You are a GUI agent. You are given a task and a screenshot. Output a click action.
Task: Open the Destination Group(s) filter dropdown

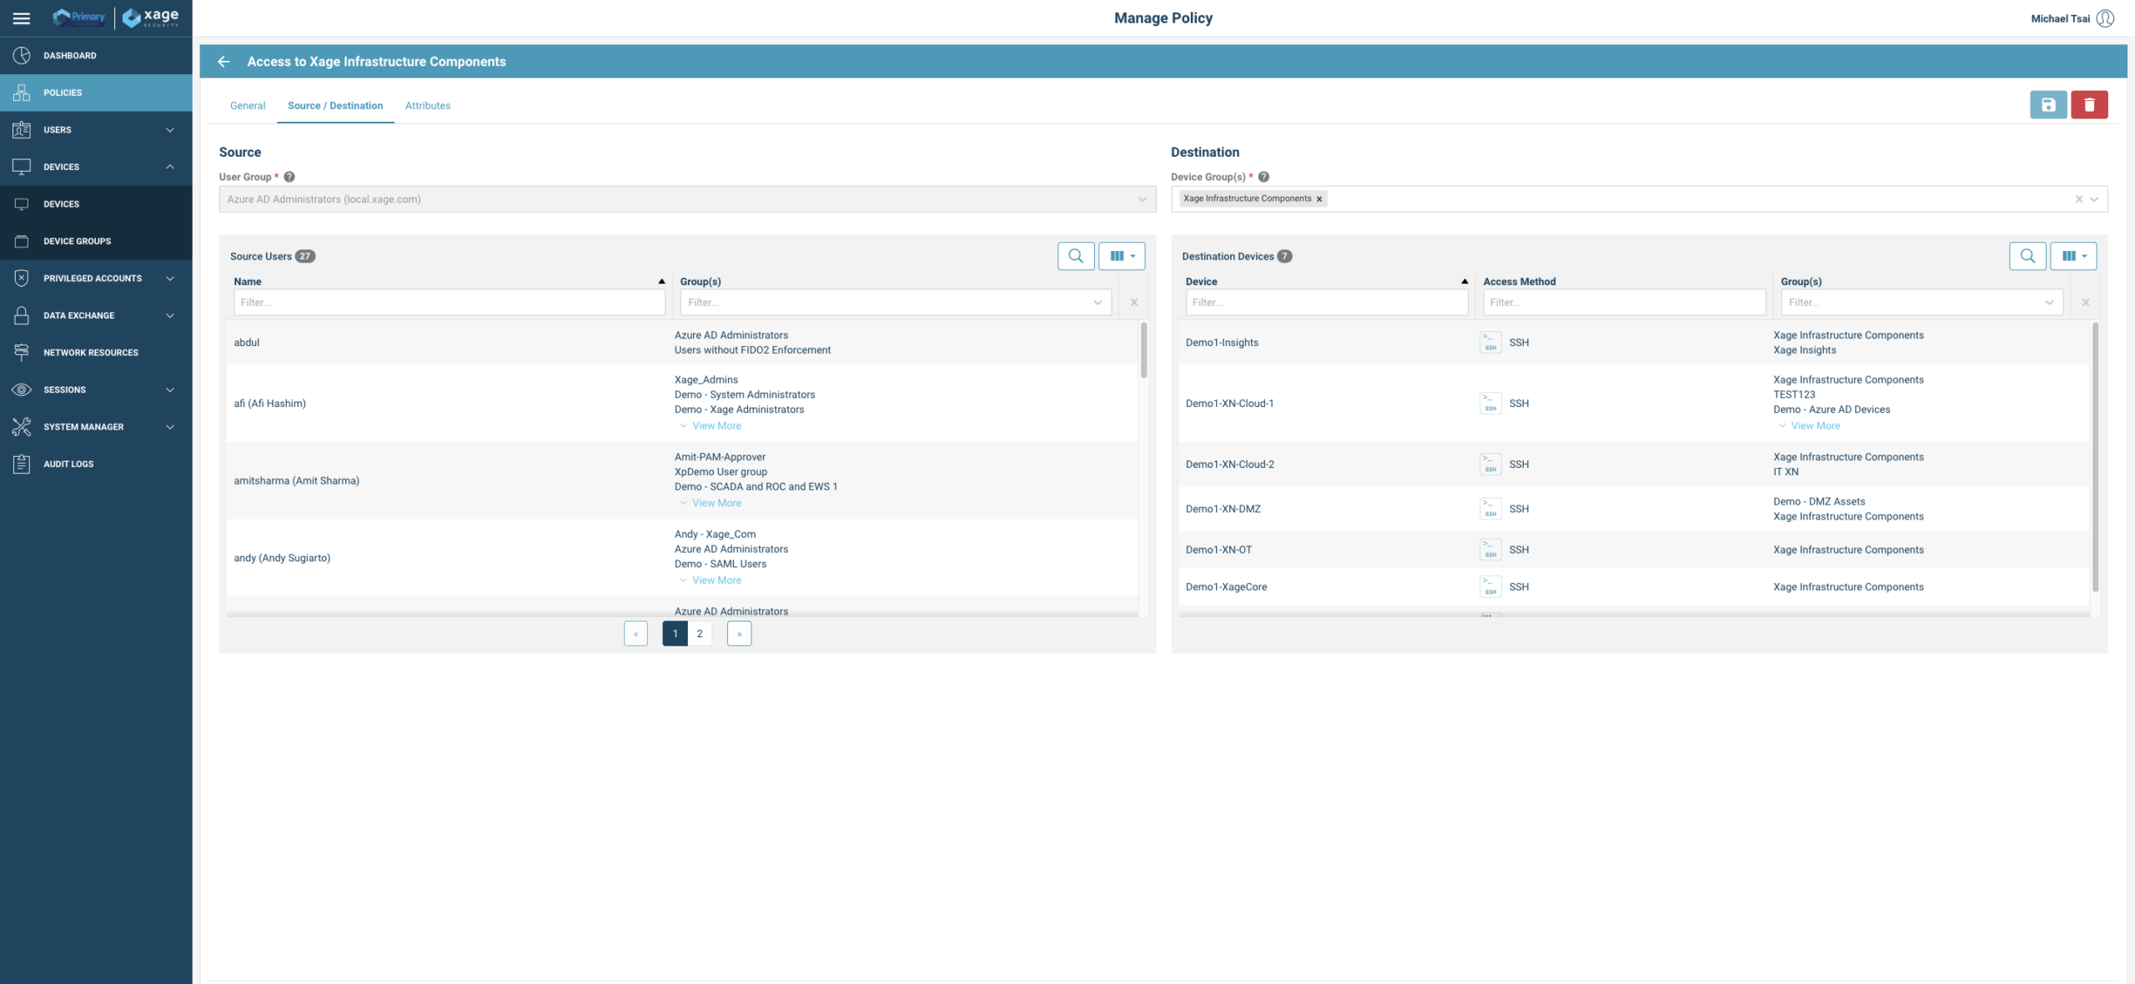pos(2049,303)
